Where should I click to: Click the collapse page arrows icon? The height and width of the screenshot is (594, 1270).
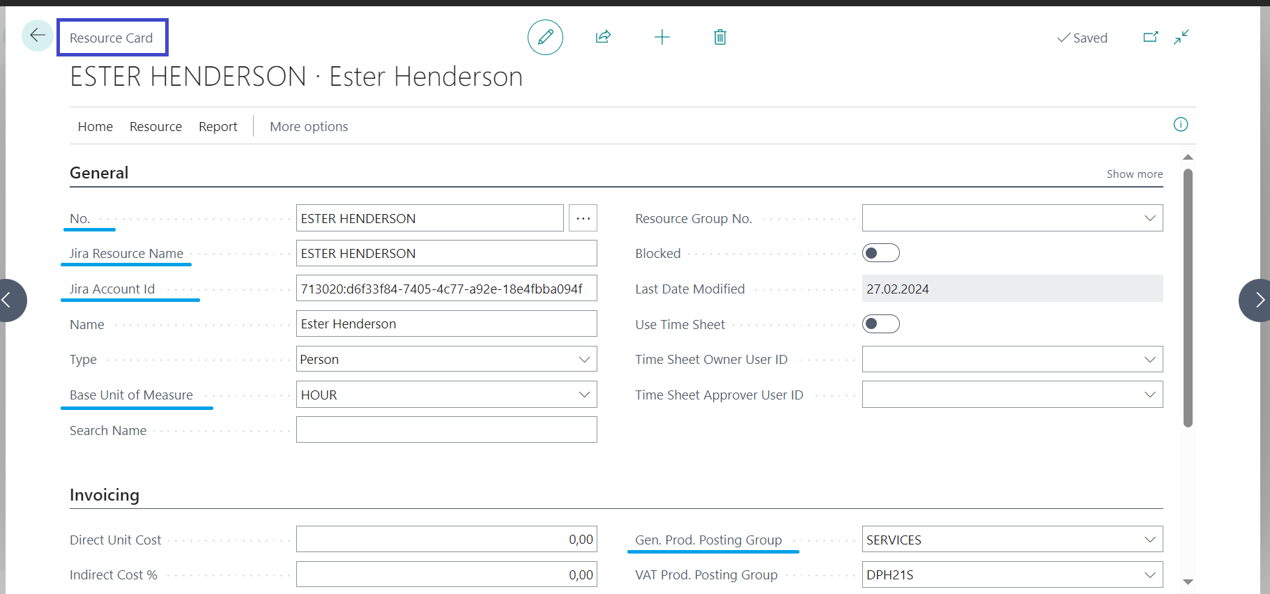pos(1181,37)
